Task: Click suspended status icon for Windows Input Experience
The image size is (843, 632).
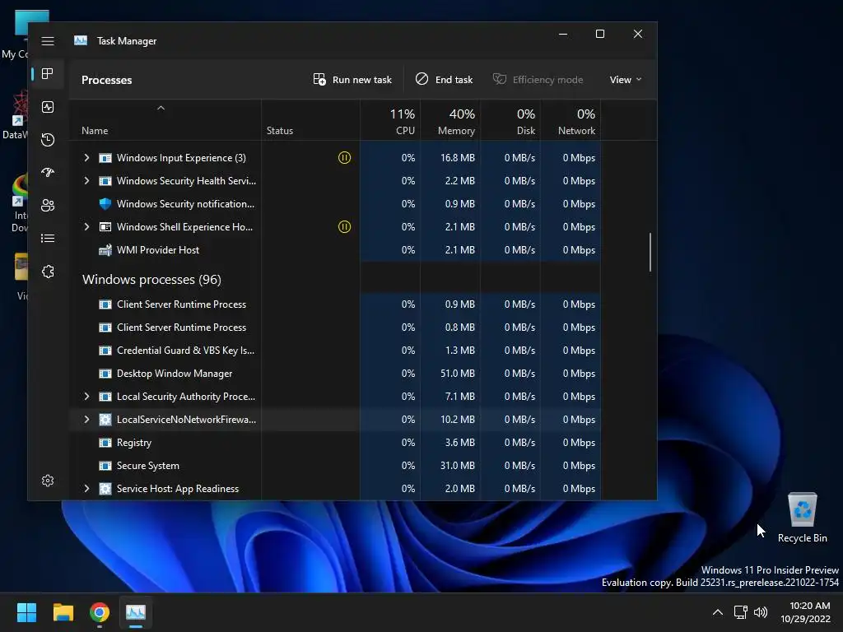Action: coord(344,157)
